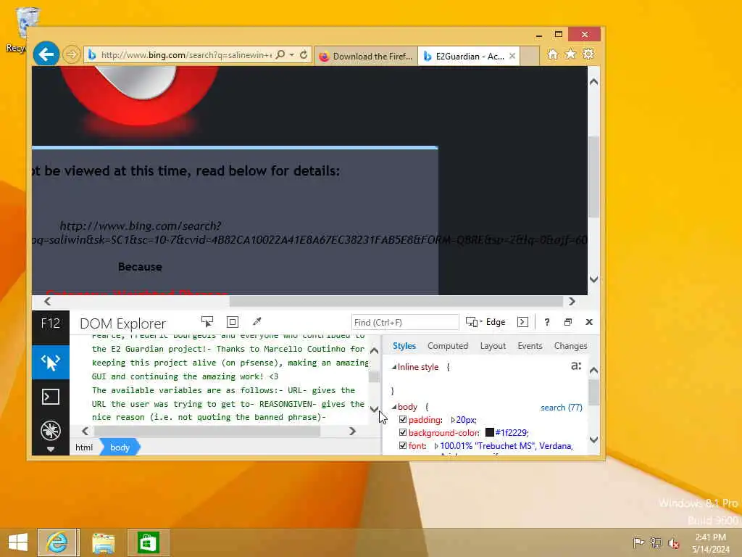Screen dimensions: 742x557
Task: Open the DOM Explorer sidebar tool
Action: pyautogui.click(x=51, y=363)
